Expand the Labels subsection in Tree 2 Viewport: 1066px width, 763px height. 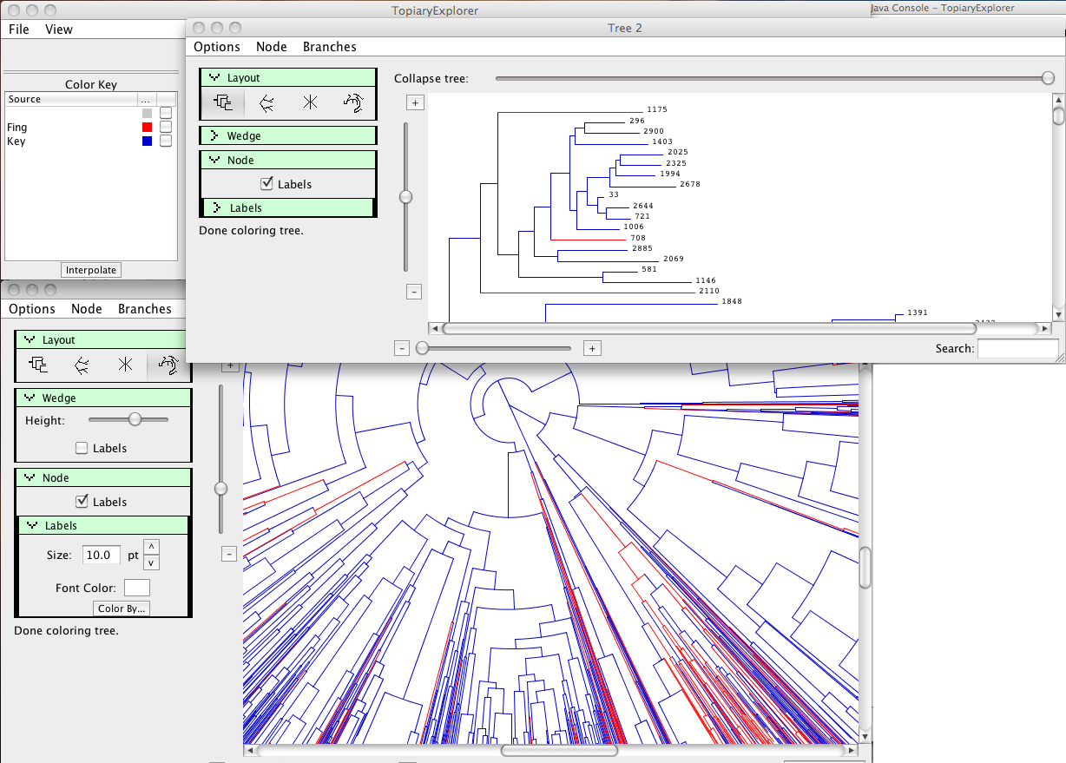(x=217, y=207)
